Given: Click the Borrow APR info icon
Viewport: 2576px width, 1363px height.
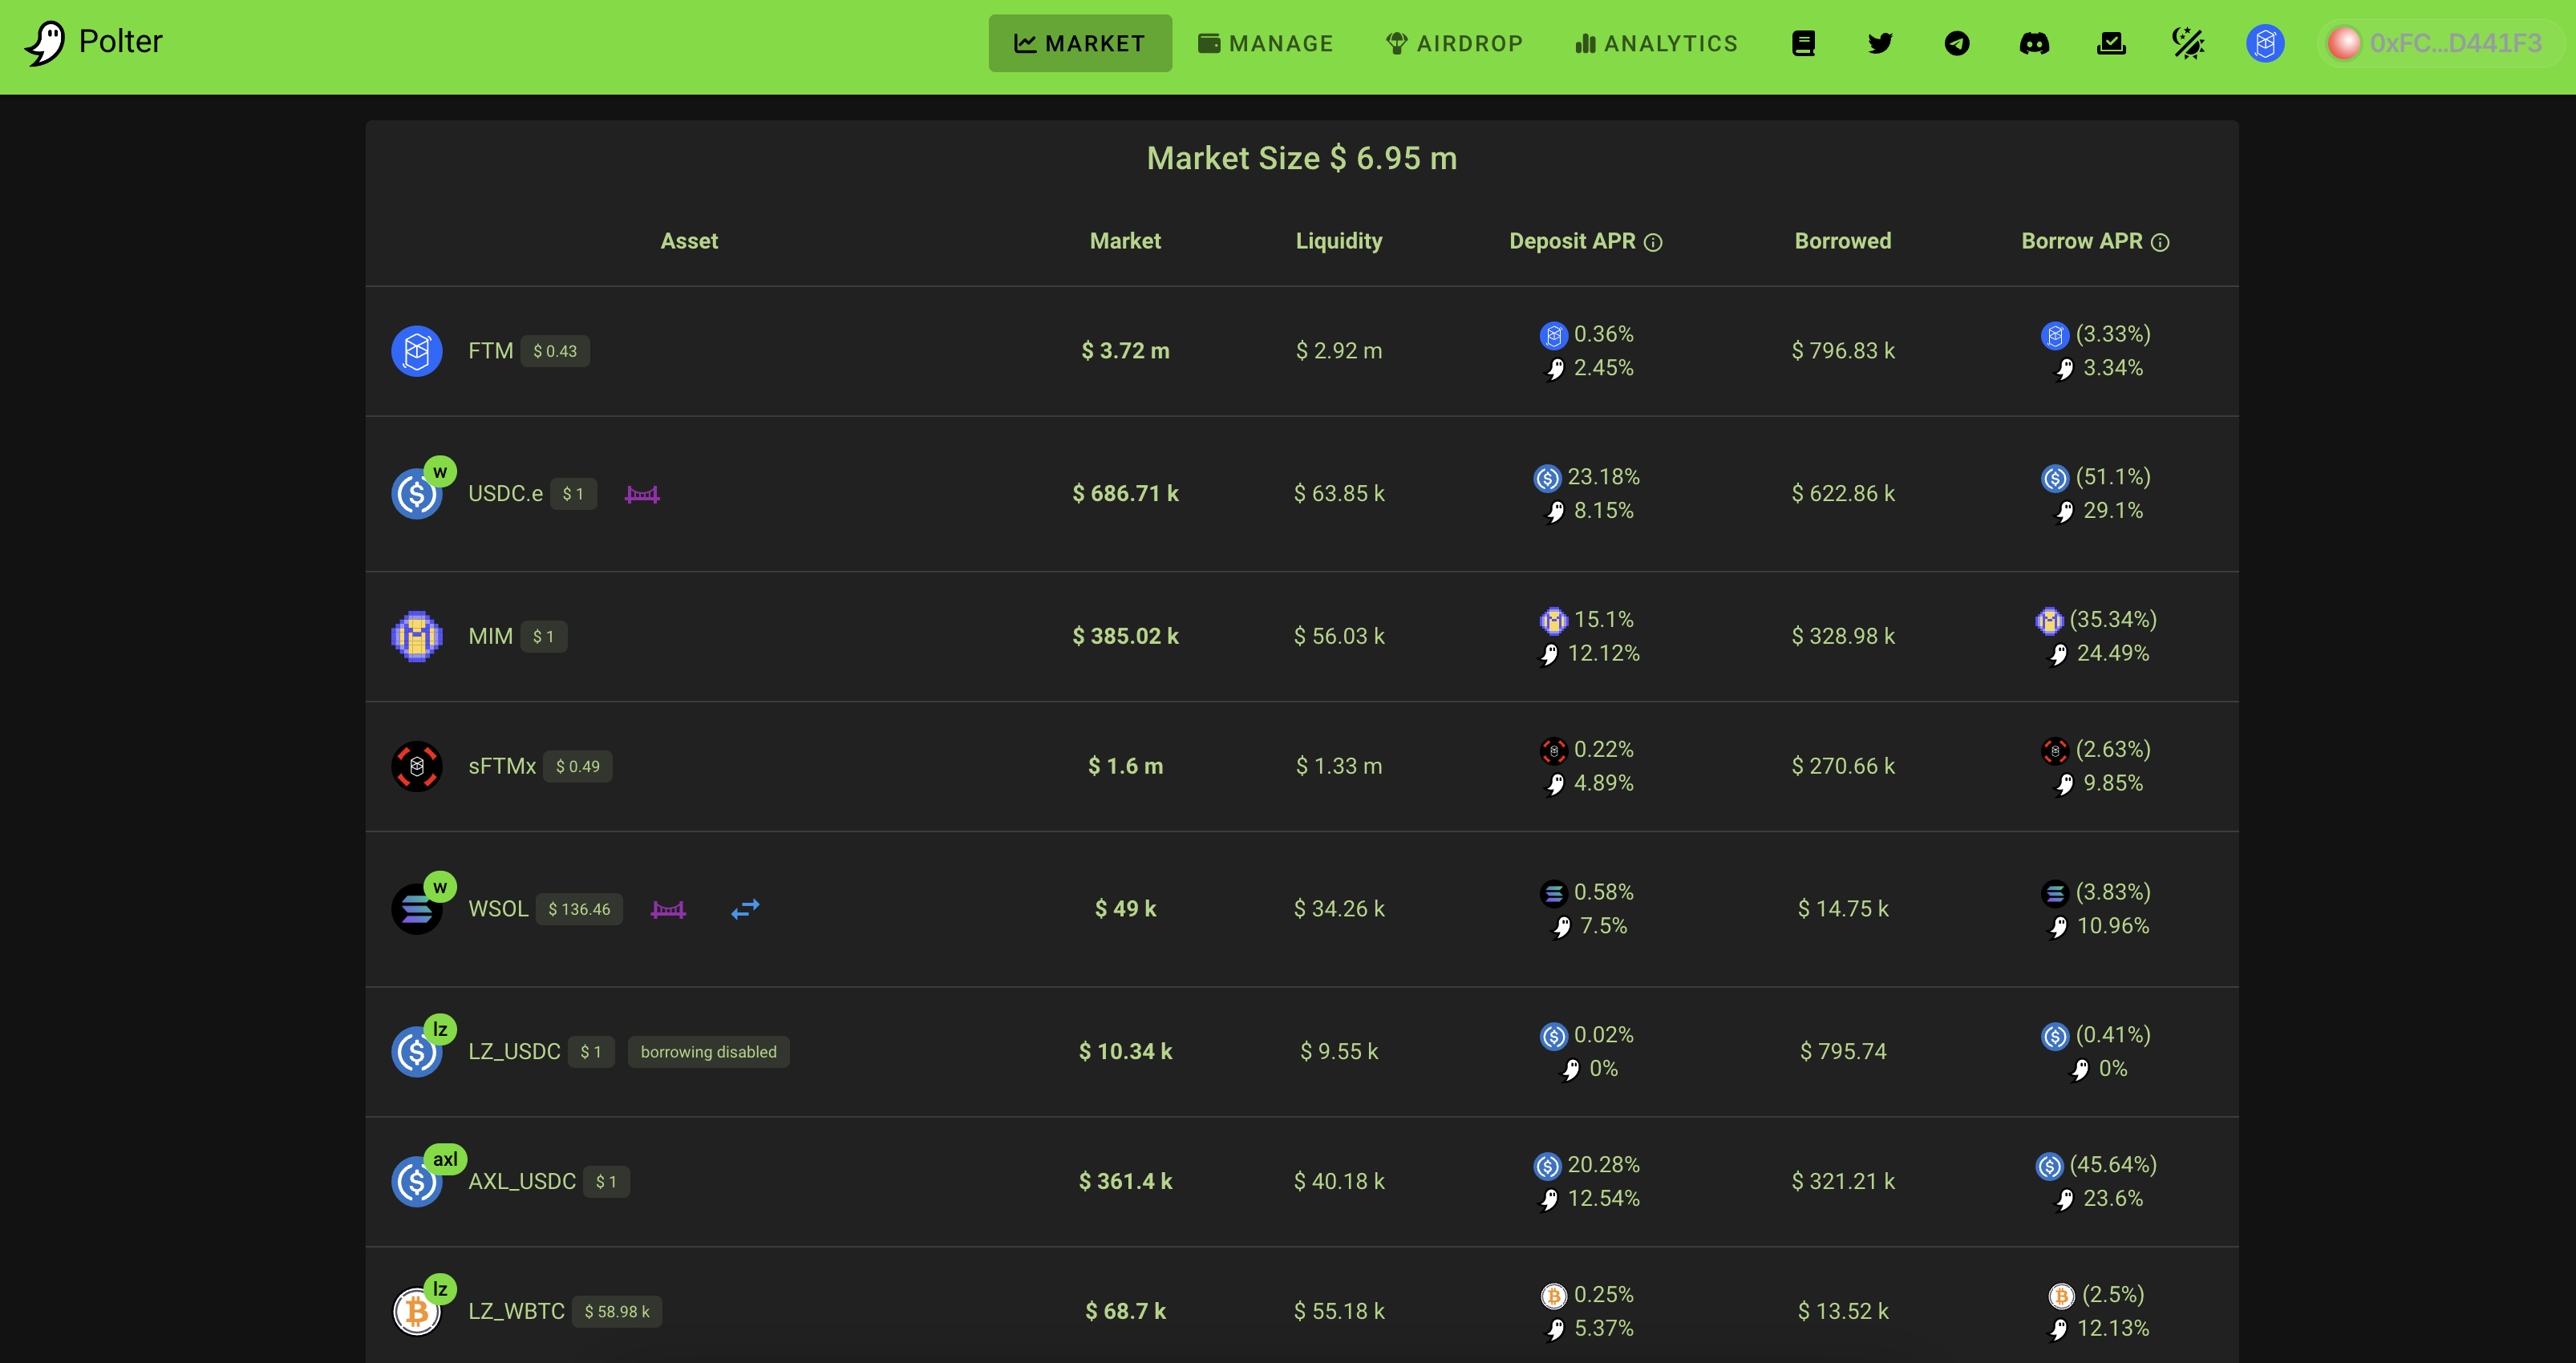Looking at the screenshot, I should click(x=2160, y=242).
